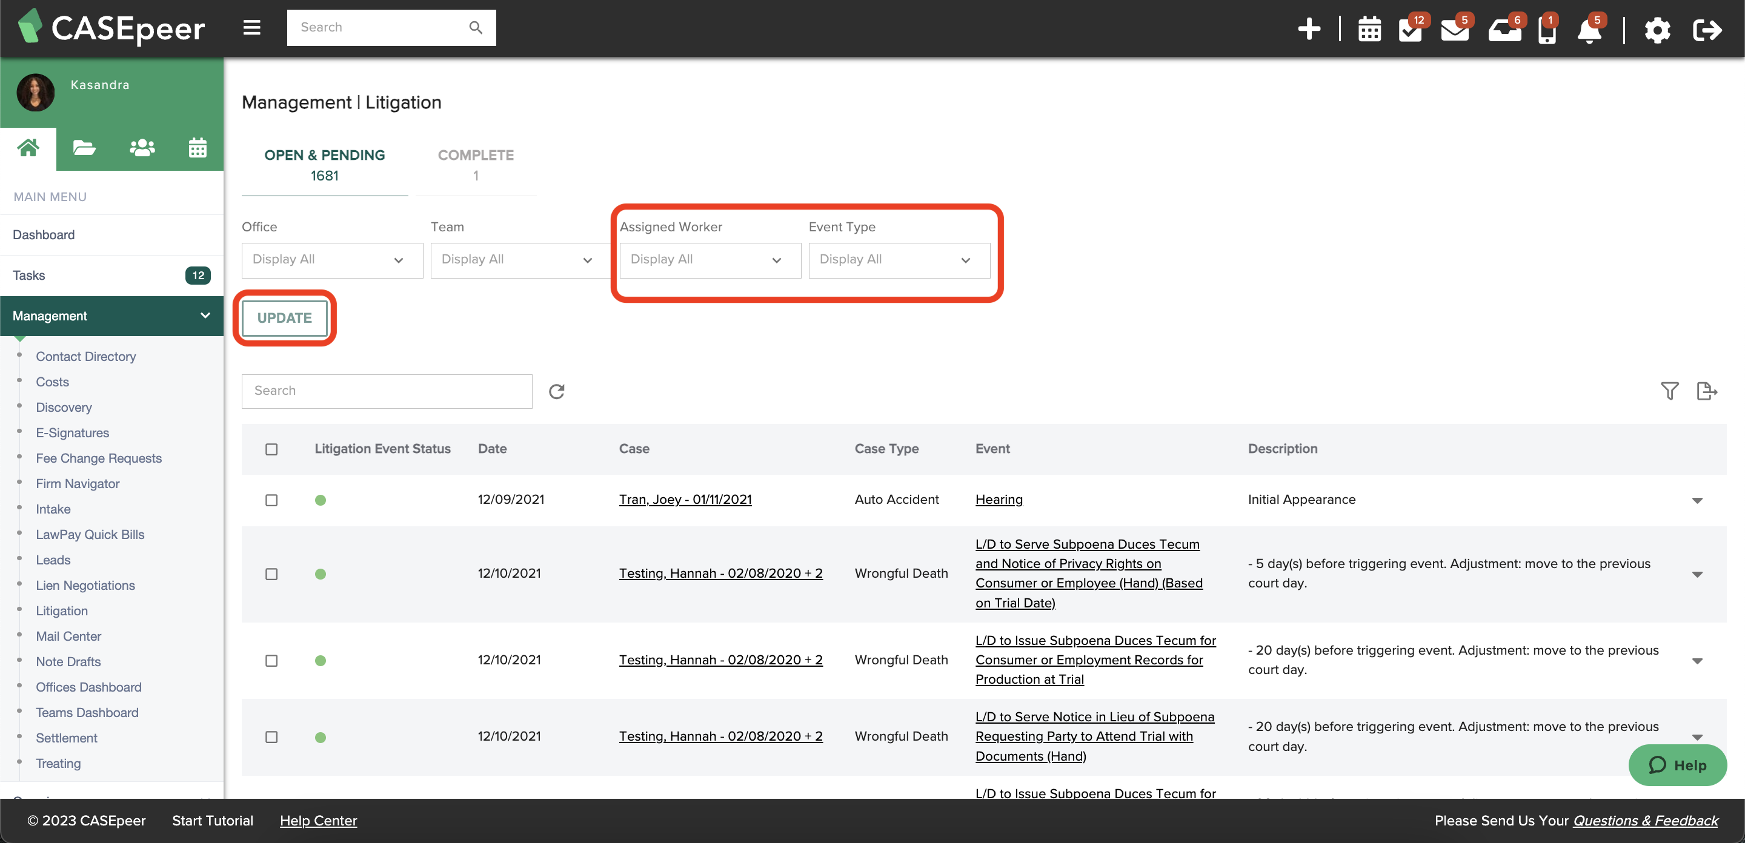Image resolution: width=1745 pixels, height=843 pixels.
Task: Open the table filter funnel icon
Action: click(1669, 391)
